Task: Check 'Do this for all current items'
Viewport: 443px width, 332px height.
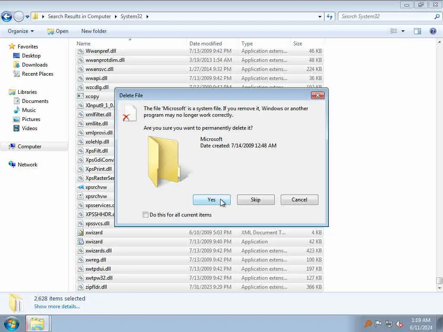Action: click(x=145, y=215)
